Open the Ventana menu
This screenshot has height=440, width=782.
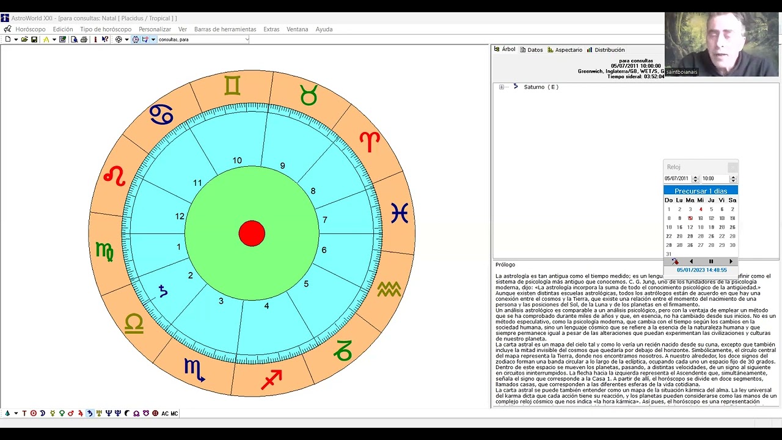click(x=298, y=29)
